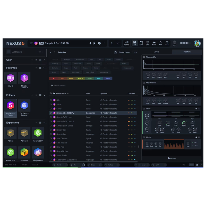Open the LIB library view
This screenshot has width=206, height=206.
(x=135, y=43)
